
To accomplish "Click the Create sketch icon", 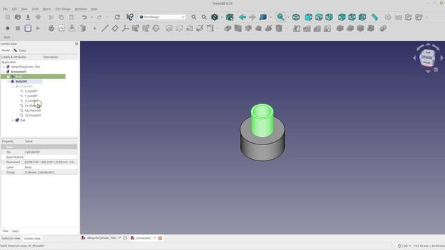I will point(62,28).
